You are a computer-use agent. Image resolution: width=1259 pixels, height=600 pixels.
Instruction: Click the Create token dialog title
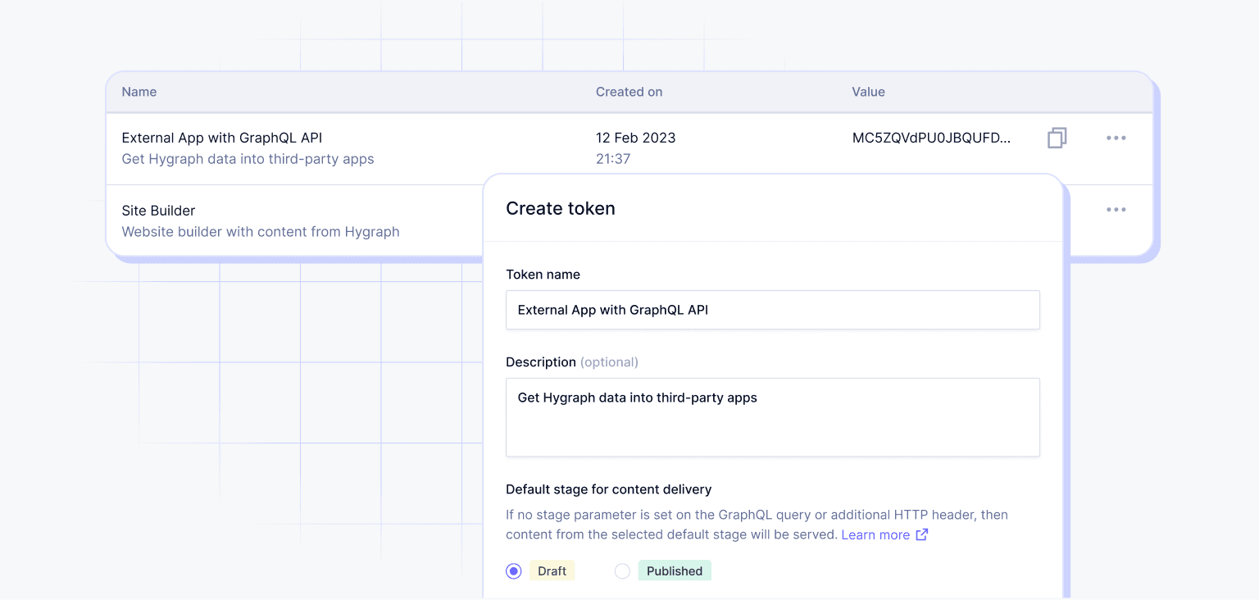tap(561, 208)
